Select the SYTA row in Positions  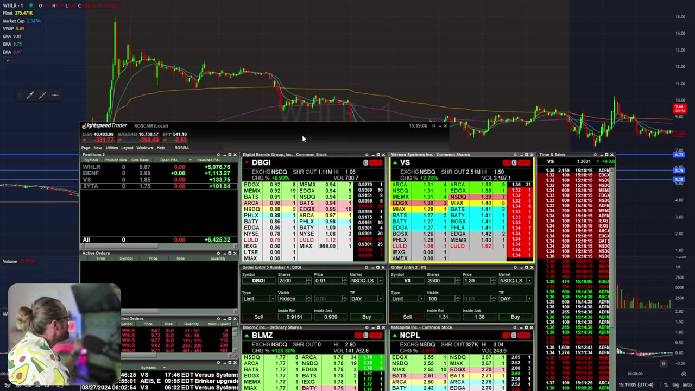(159, 186)
